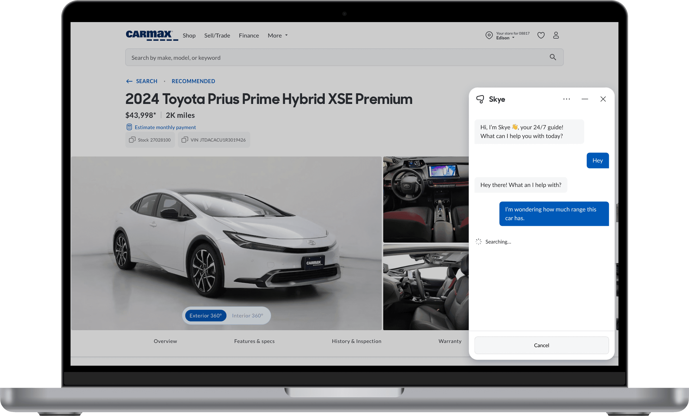Select Exterior 360° view
This screenshot has width=689, height=416.
pos(206,316)
